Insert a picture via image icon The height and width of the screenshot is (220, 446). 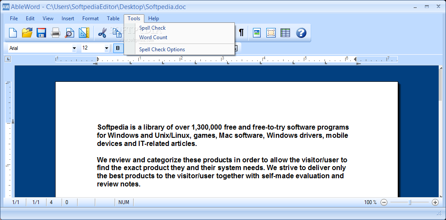(x=257, y=33)
